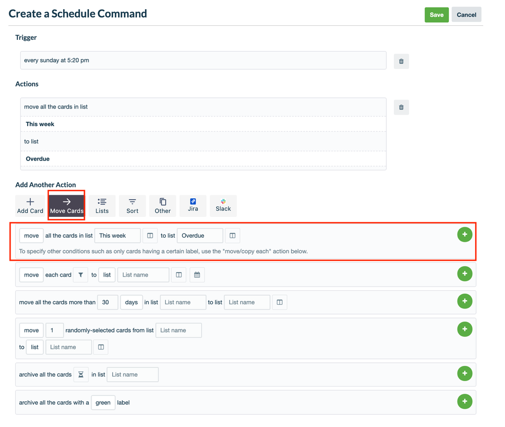Screen dimensions: 505x427
Task: Click board icon next to 'Overdue' field
Action: pyautogui.click(x=233, y=236)
